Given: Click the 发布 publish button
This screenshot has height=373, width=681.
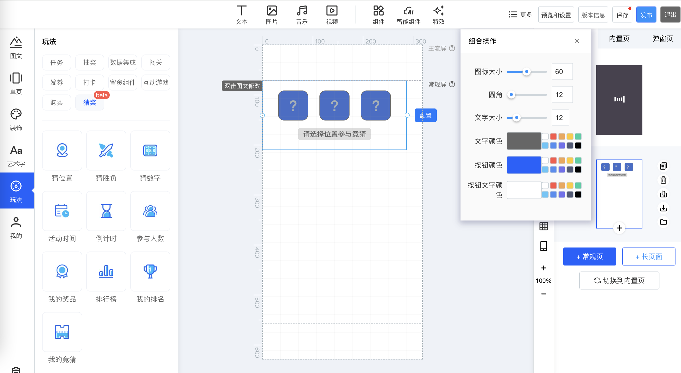Looking at the screenshot, I should point(646,15).
